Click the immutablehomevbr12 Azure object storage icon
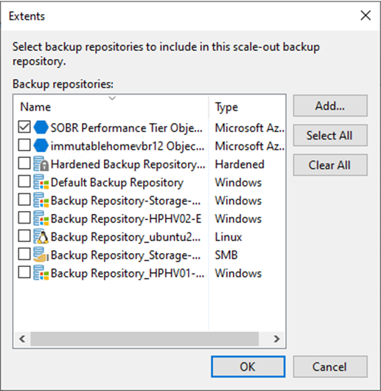Viewport: 381px width, 391px height. [x=41, y=145]
